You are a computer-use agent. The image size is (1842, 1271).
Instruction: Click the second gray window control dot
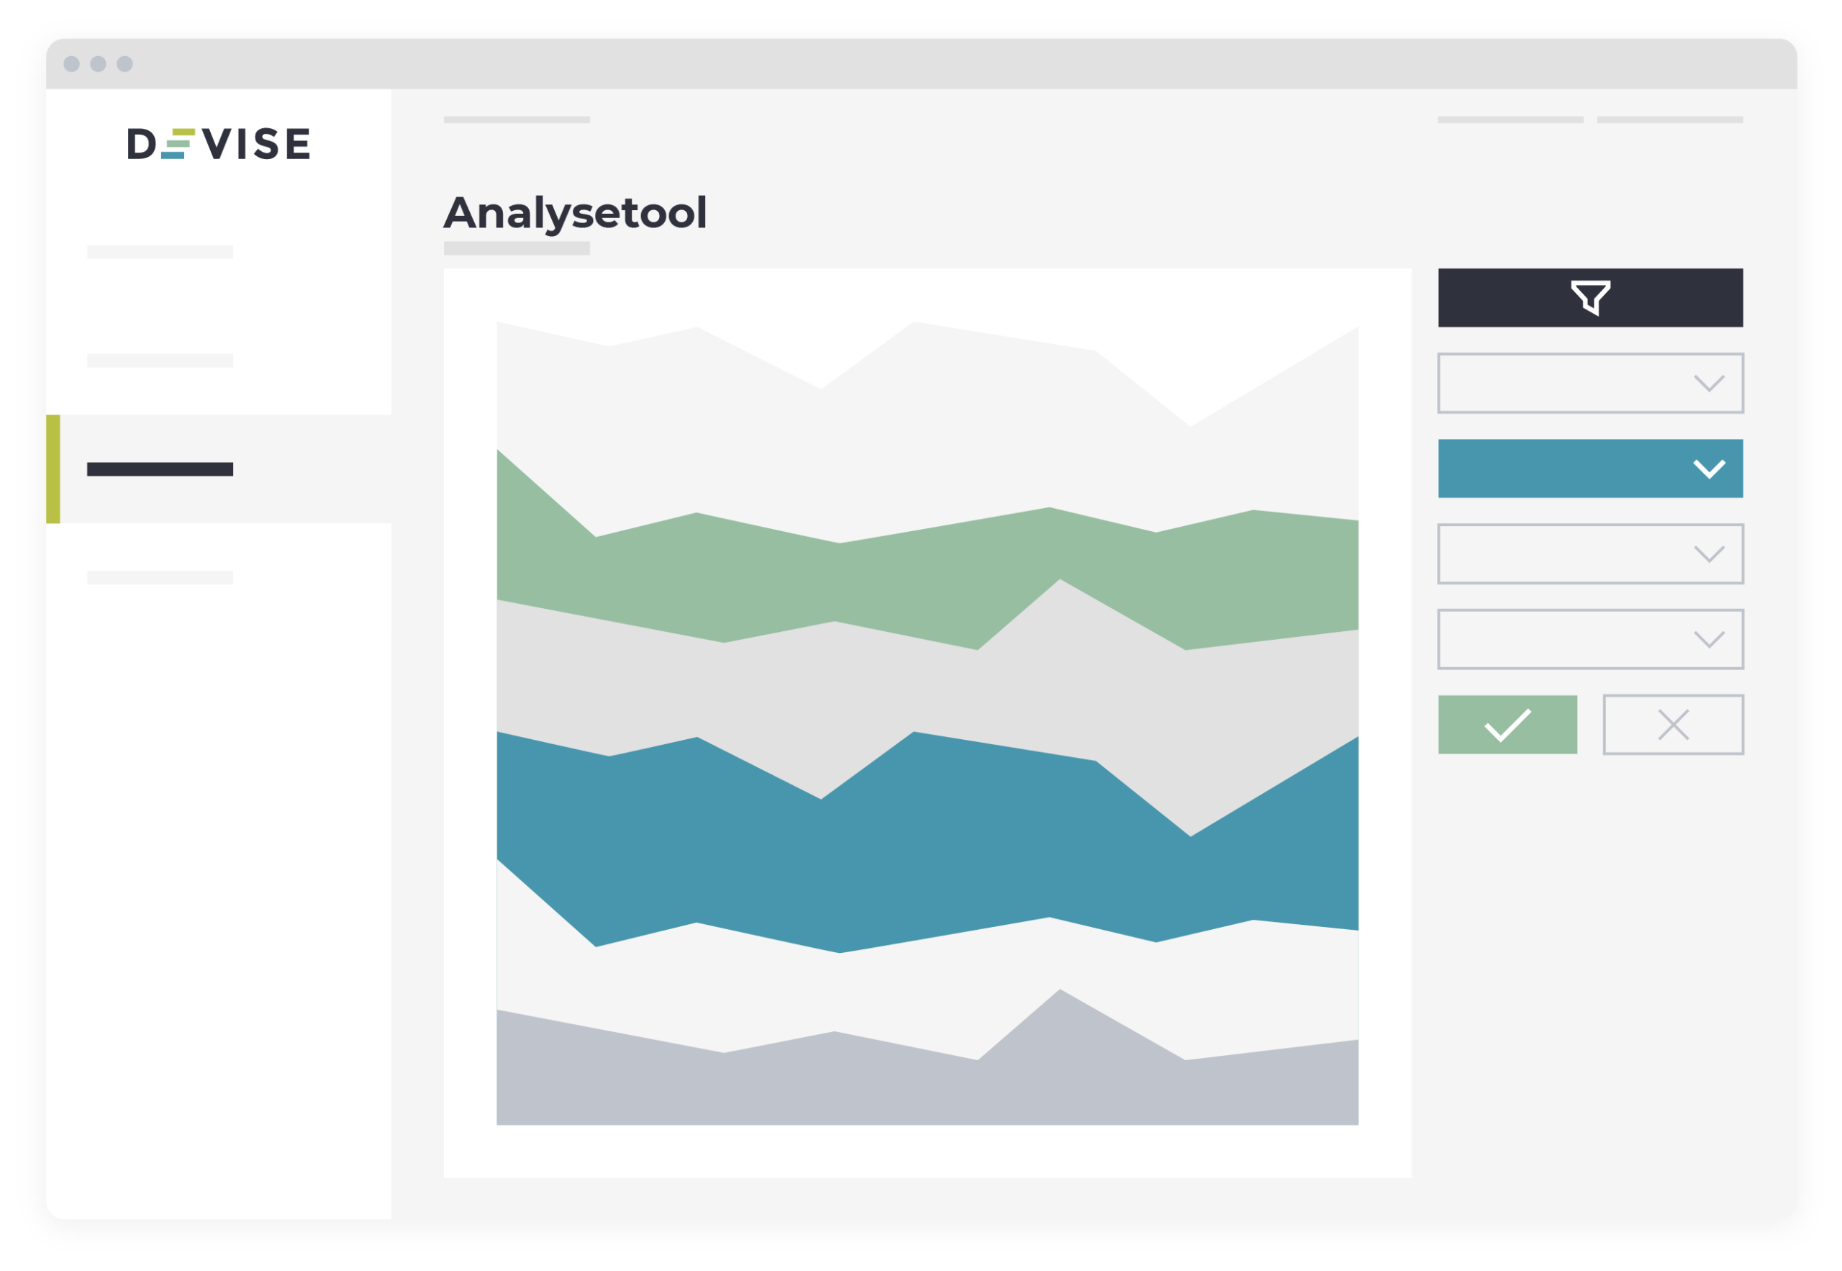[x=98, y=64]
